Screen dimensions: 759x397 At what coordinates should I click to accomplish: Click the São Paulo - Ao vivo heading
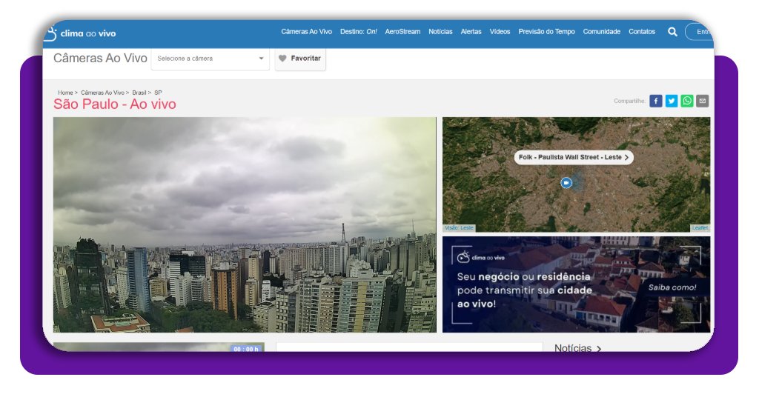click(x=115, y=104)
